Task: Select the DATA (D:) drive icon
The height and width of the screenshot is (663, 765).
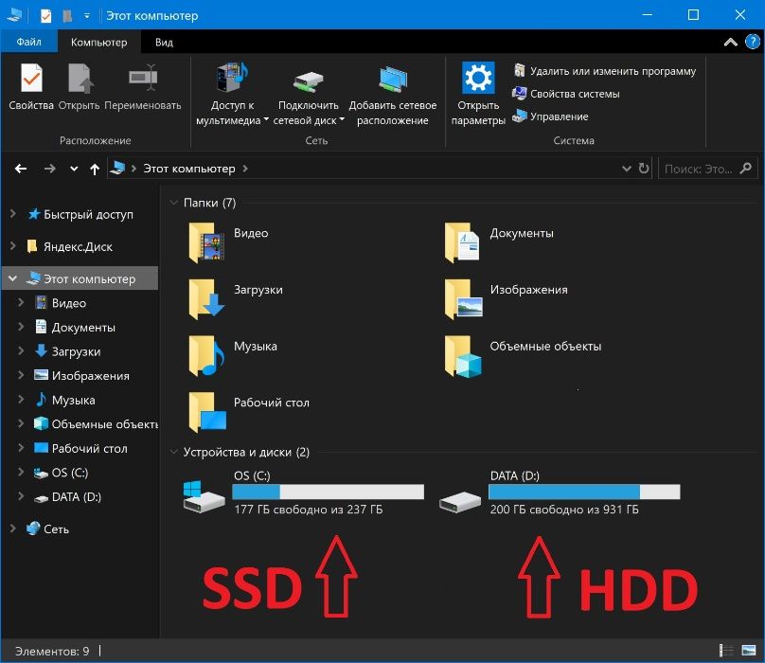Action: click(x=460, y=501)
